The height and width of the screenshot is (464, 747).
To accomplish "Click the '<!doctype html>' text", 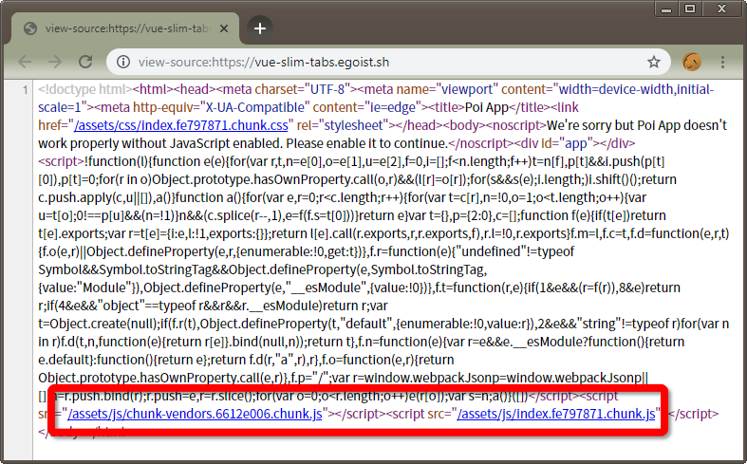I will click(x=85, y=89).
